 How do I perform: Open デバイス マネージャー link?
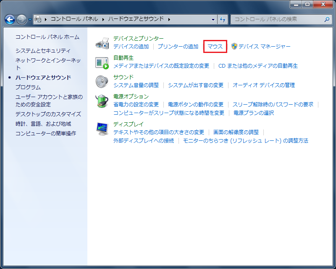(x=264, y=47)
